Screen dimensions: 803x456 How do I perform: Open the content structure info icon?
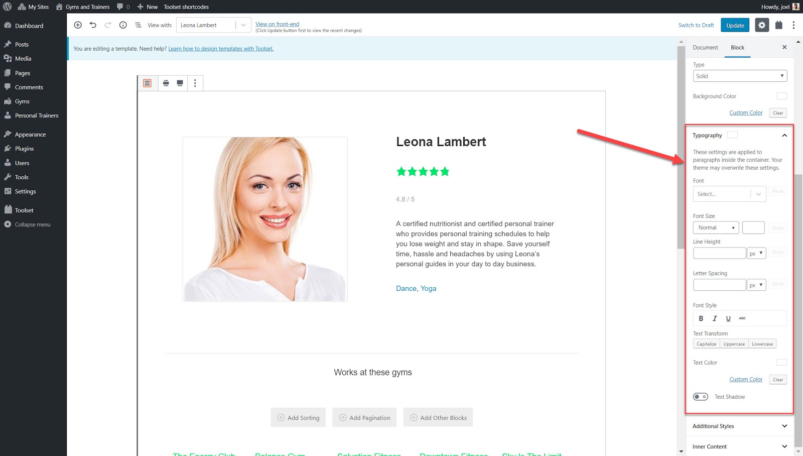(x=123, y=25)
